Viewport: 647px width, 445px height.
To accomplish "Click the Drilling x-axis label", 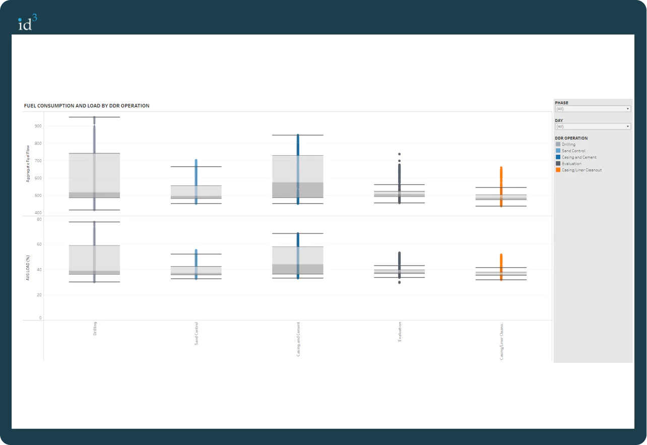I will pos(95,329).
